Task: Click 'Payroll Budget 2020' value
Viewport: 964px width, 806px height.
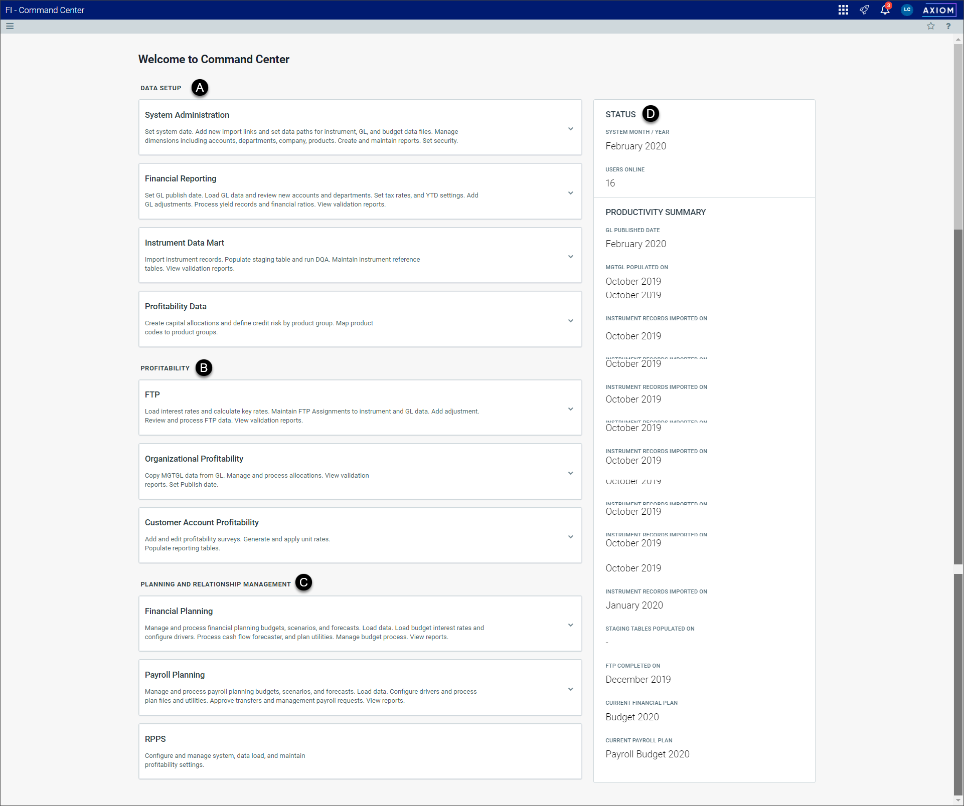Action: 648,754
